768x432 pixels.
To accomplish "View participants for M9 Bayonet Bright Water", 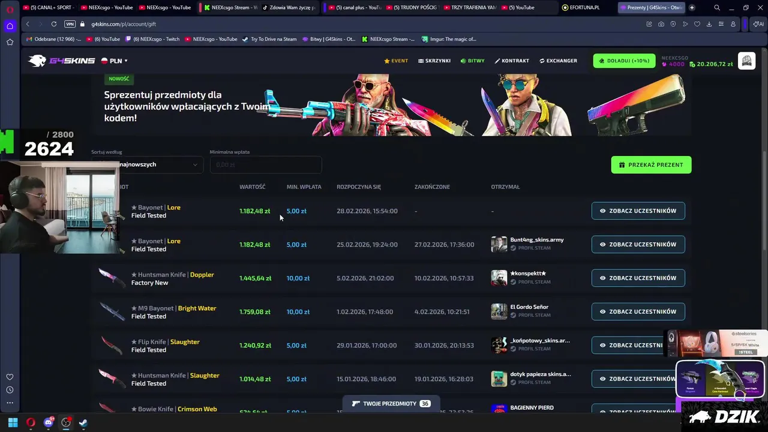I will [x=638, y=311].
